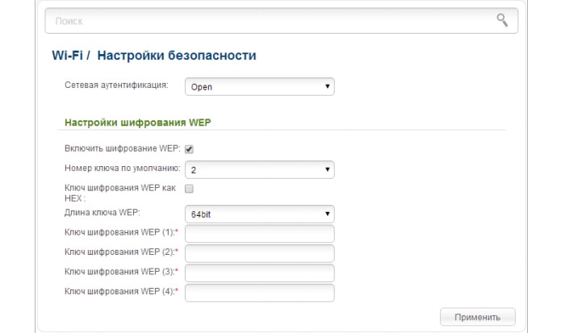Select the Ключ шифрования WEP (2) field
The width and height of the screenshot is (565, 333).
pos(259,253)
